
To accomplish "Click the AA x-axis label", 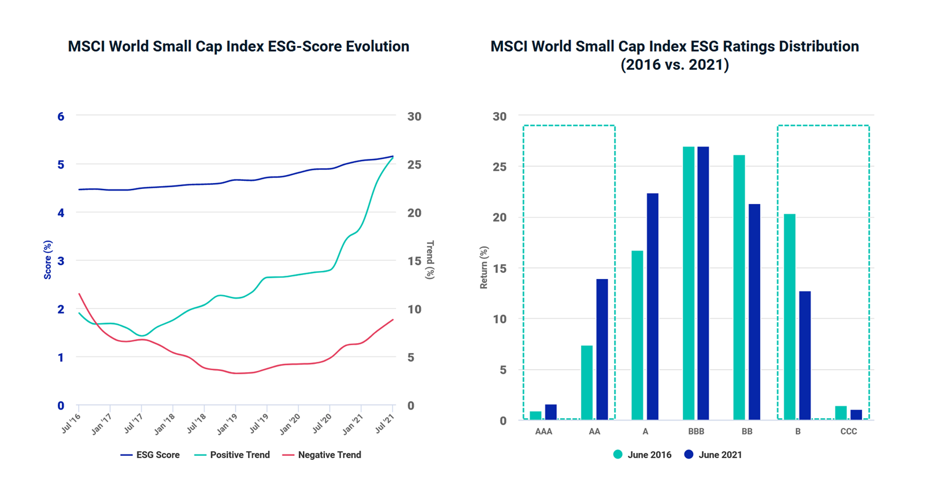I will (594, 432).
